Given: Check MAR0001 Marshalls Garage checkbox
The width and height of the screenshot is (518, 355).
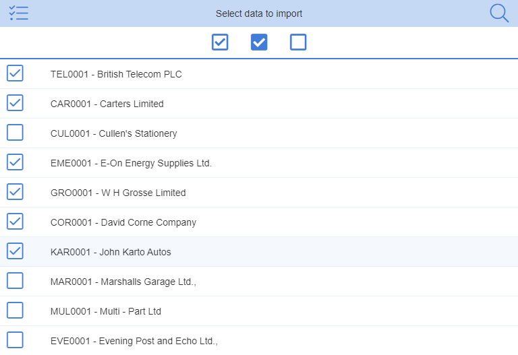Looking at the screenshot, I should 15,281.
